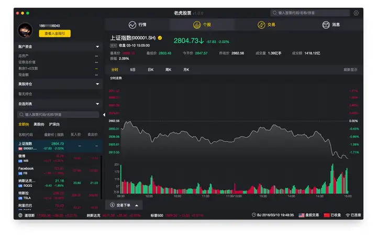Select the 纳斯达克 SQQQ watchlist row
Screen dimensions: 377x239
(x=58, y=183)
